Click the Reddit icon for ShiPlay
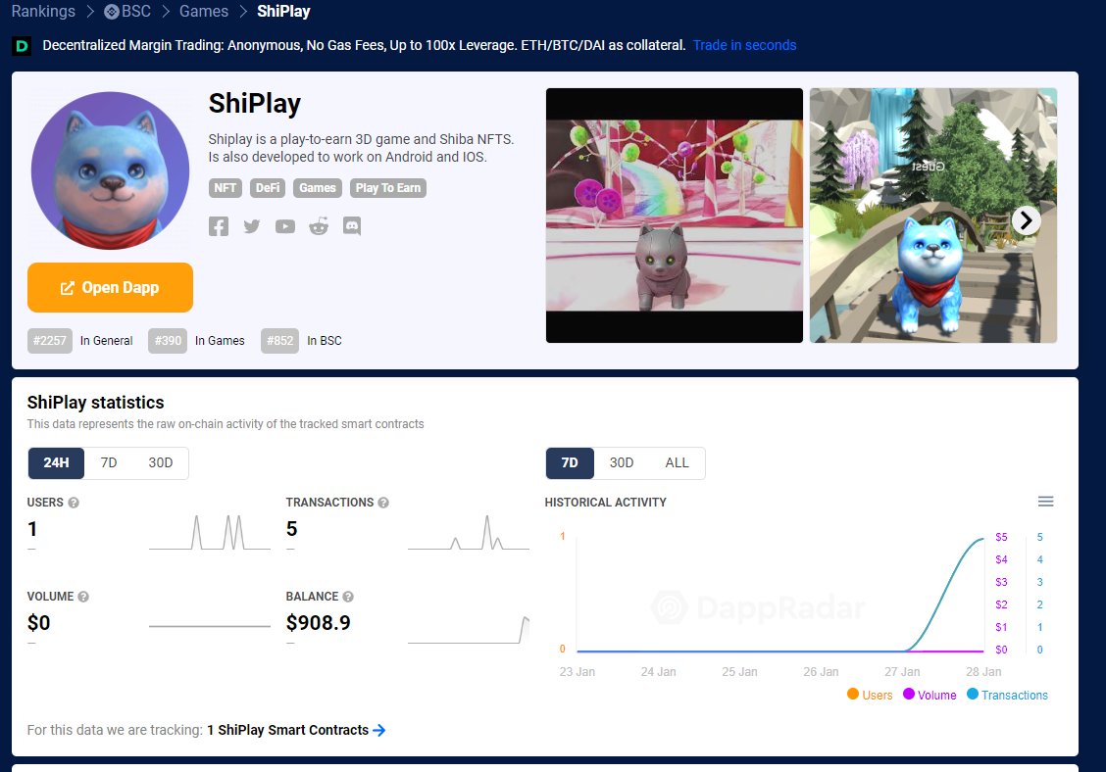1106x772 pixels. click(x=318, y=226)
